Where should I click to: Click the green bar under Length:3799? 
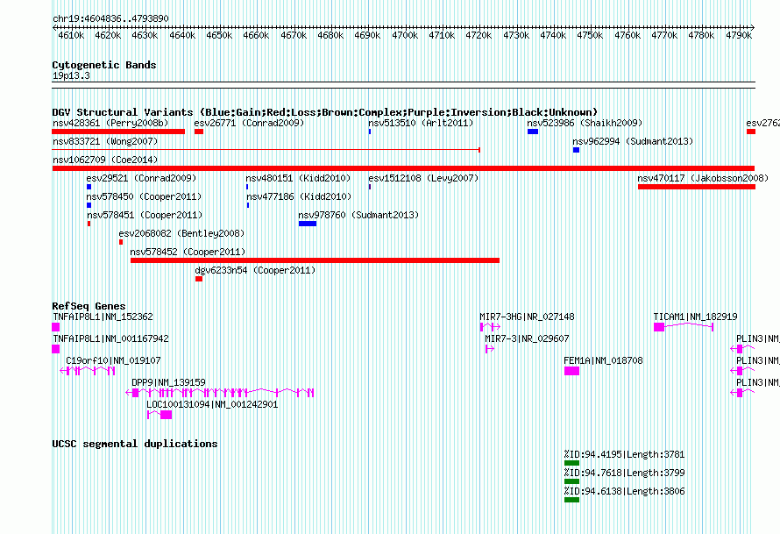(x=571, y=481)
